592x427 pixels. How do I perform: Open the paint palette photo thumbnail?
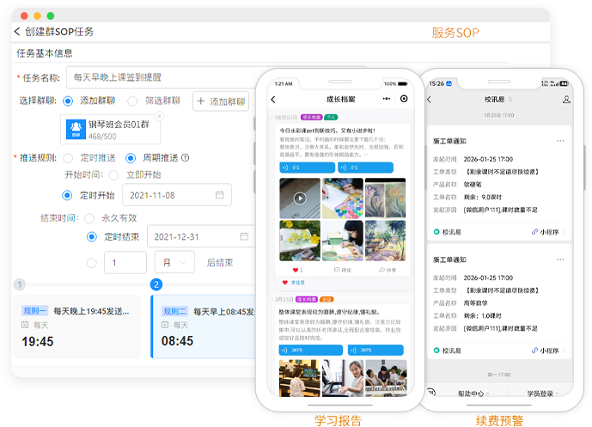[x=343, y=198]
